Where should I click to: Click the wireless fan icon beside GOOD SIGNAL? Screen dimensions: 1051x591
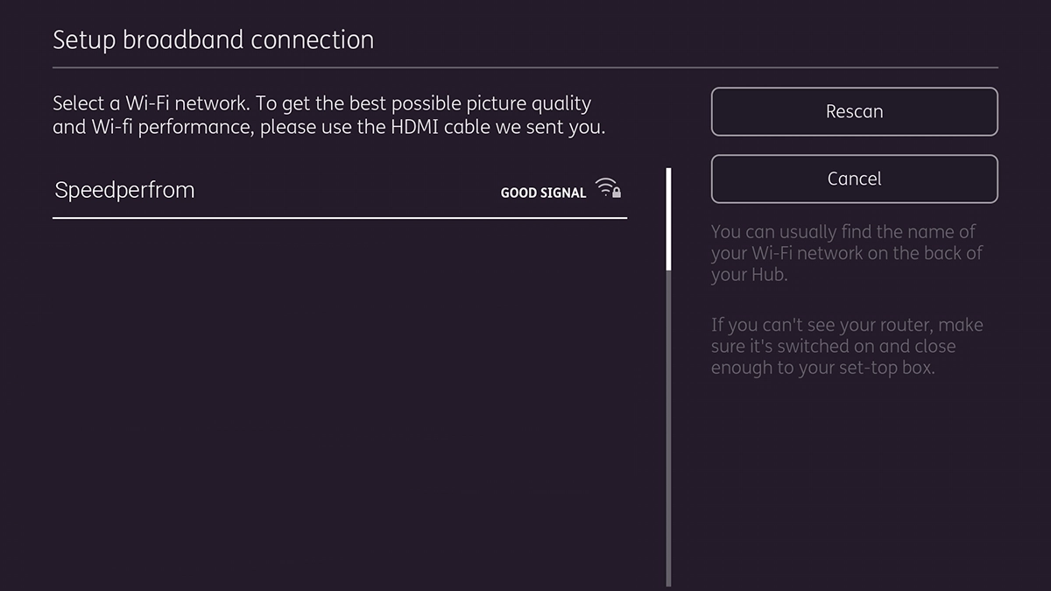606,187
